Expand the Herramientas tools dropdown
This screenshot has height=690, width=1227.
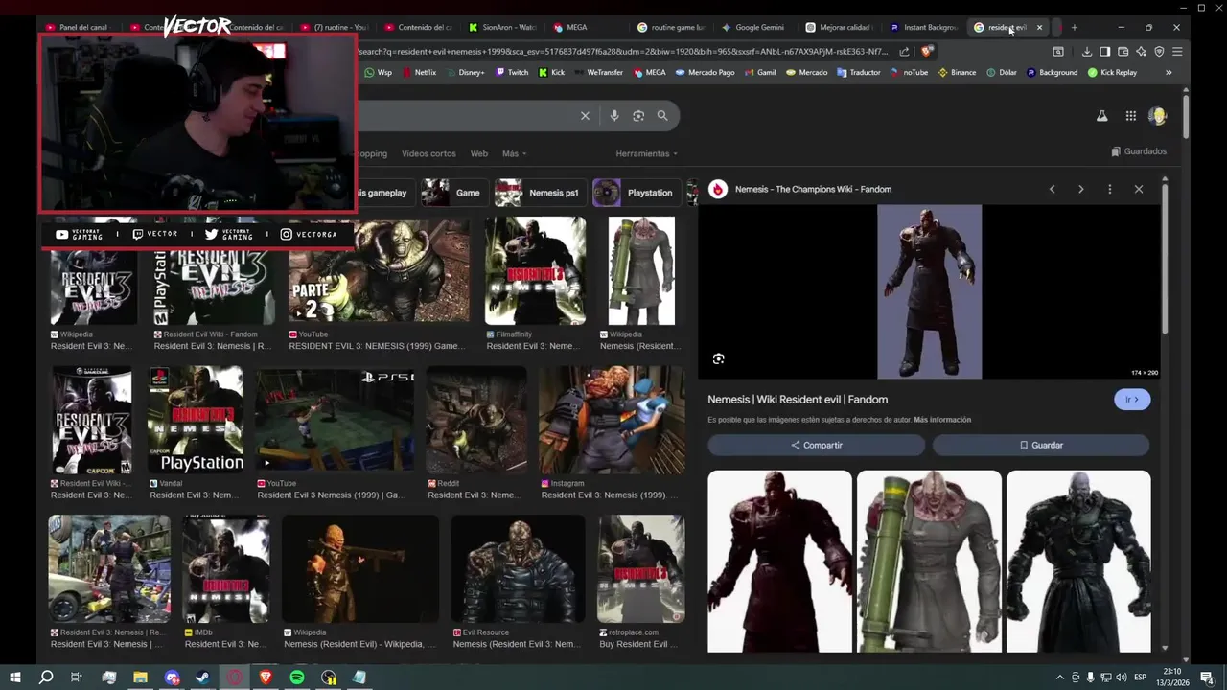coord(646,153)
